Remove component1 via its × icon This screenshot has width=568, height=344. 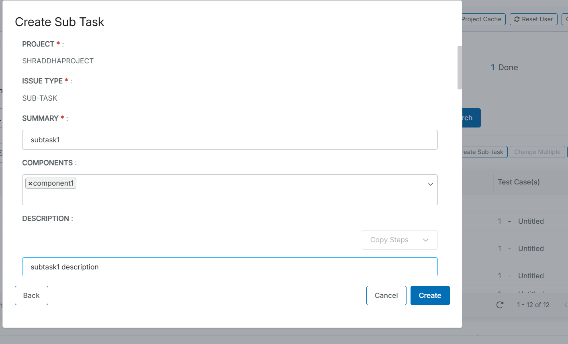click(31, 183)
